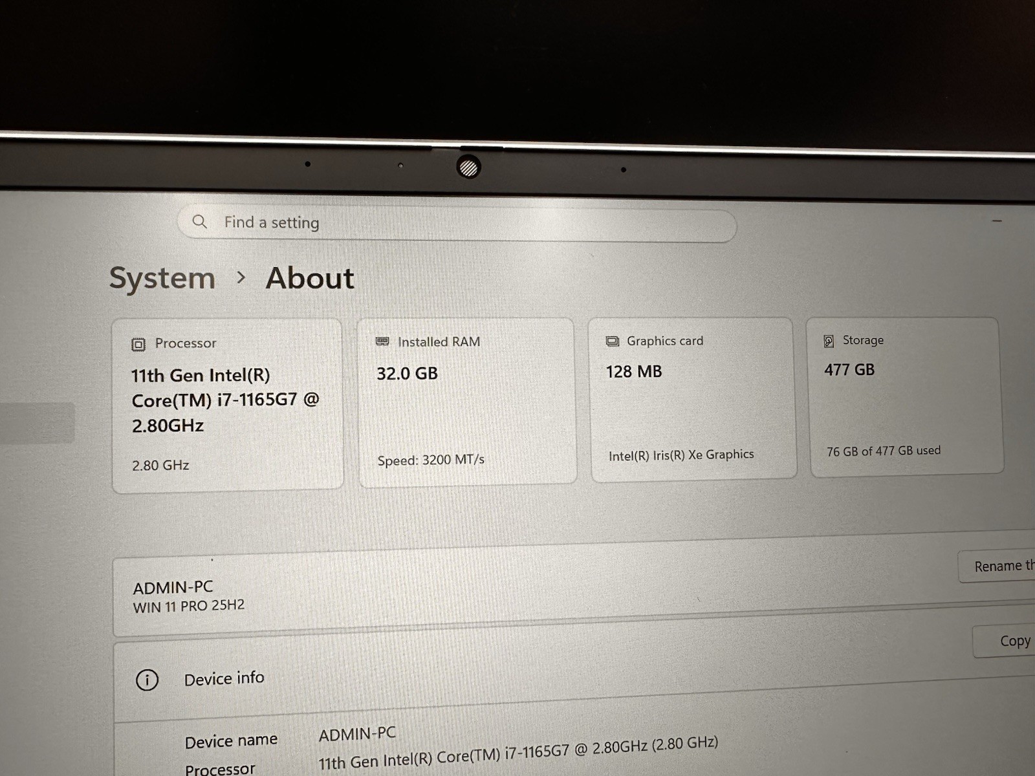This screenshot has width=1035, height=776.
Task: Copy the device info
Action: point(1005,641)
